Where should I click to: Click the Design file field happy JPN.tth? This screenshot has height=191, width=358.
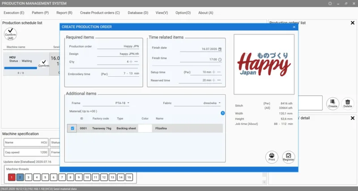118,54
